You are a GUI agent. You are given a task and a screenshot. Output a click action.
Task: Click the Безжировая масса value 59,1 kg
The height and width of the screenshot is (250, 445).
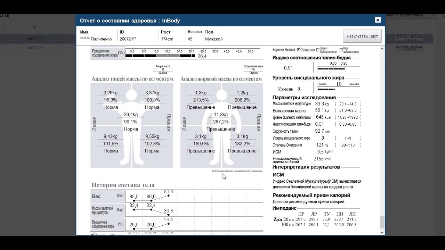point(322,111)
